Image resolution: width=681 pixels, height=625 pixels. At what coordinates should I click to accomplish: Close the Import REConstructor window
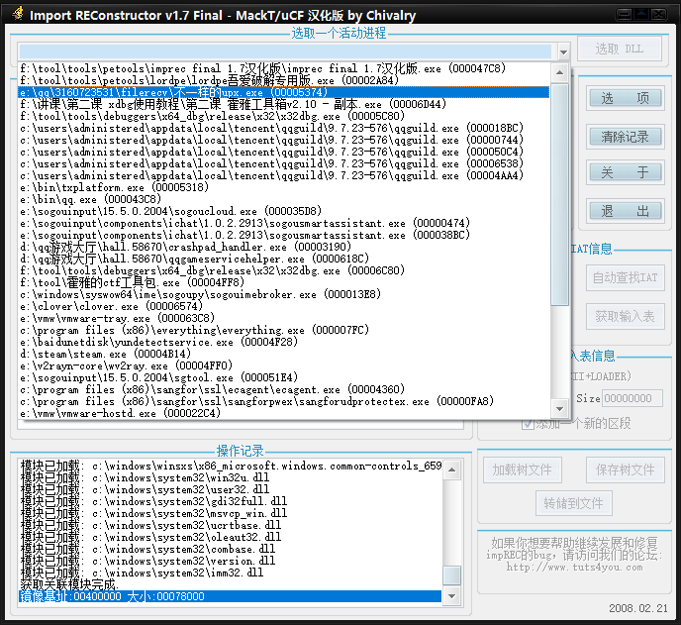661,14
